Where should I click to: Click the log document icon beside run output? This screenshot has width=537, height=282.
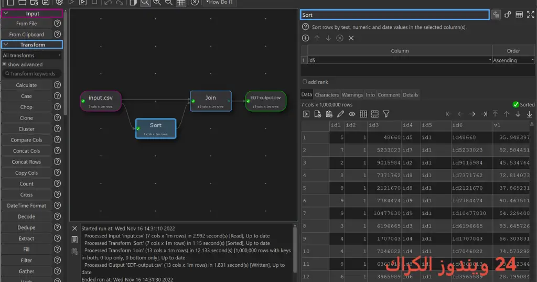(x=74, y=240)
